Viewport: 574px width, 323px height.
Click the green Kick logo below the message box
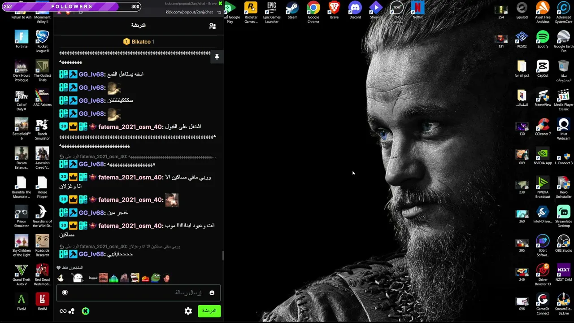[86, 311]
